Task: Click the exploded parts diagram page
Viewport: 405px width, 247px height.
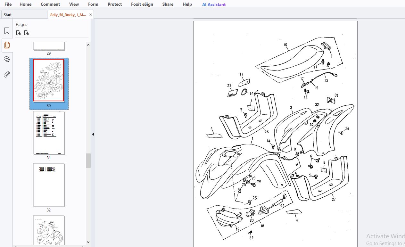Action: (275, 134)
